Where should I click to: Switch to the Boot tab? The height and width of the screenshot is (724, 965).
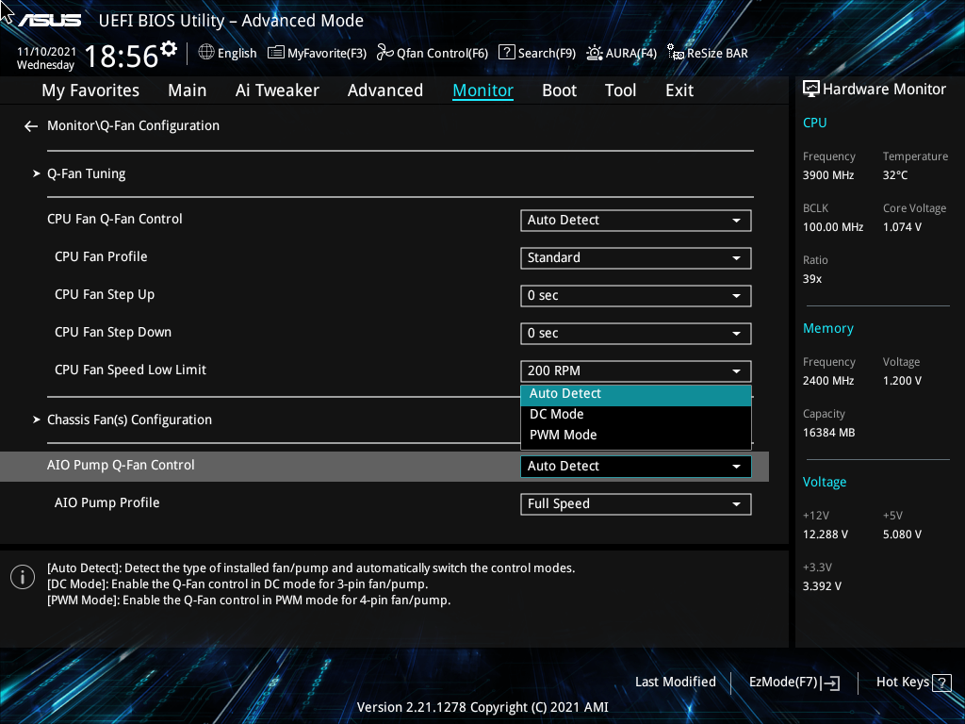[x=560, y=90]
